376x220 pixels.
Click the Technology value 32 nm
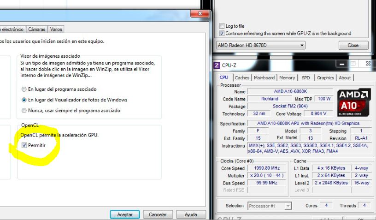click(259, 113)
